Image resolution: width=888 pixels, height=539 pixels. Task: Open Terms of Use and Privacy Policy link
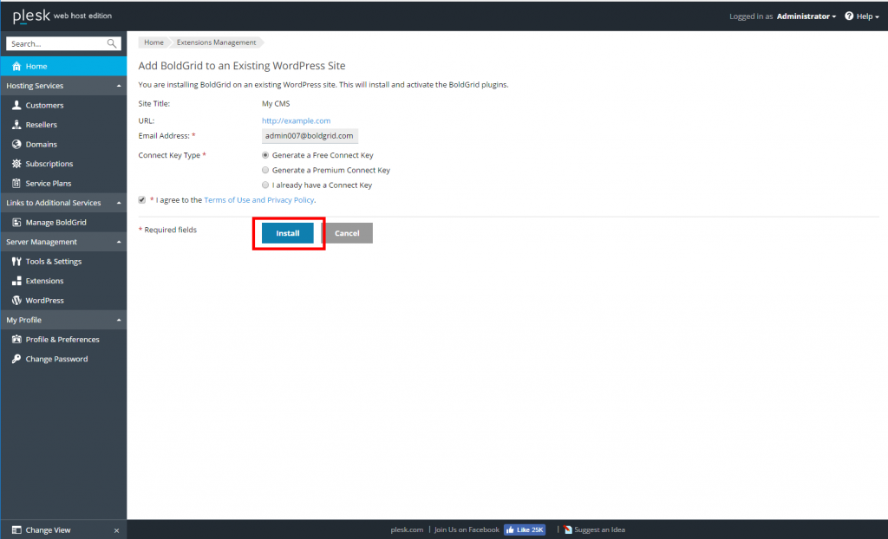[258, 200]
